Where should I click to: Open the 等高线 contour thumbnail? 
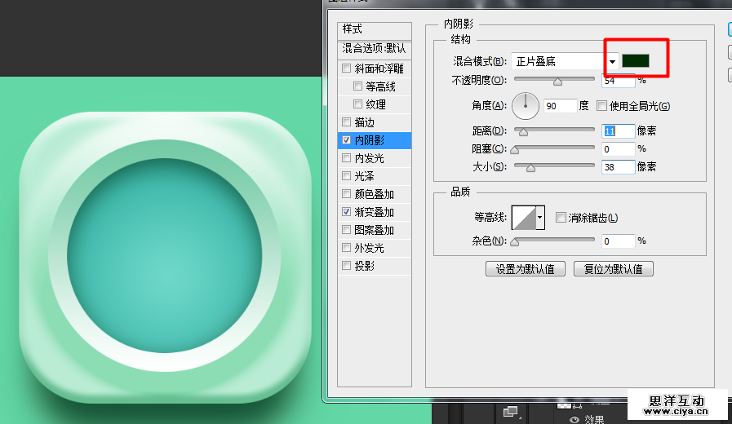[x=523, y=218]
